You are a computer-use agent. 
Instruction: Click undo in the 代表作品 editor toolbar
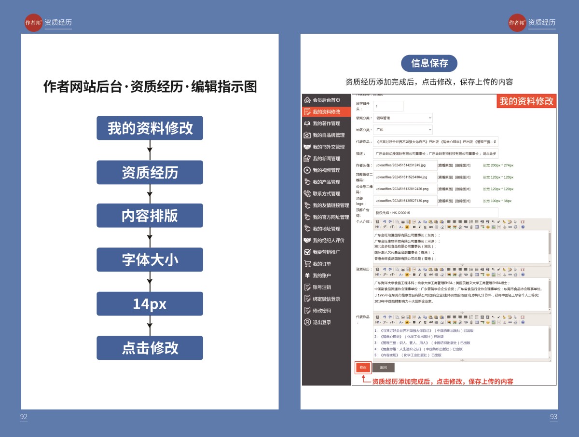384,316
